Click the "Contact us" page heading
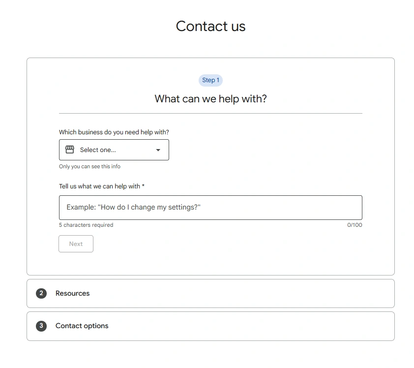 pyautogui.click(x=210, y=26)
